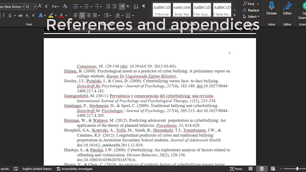306x172 pixels.
Task: Apply the No Spacing style
Action: [x=202, y=10]
